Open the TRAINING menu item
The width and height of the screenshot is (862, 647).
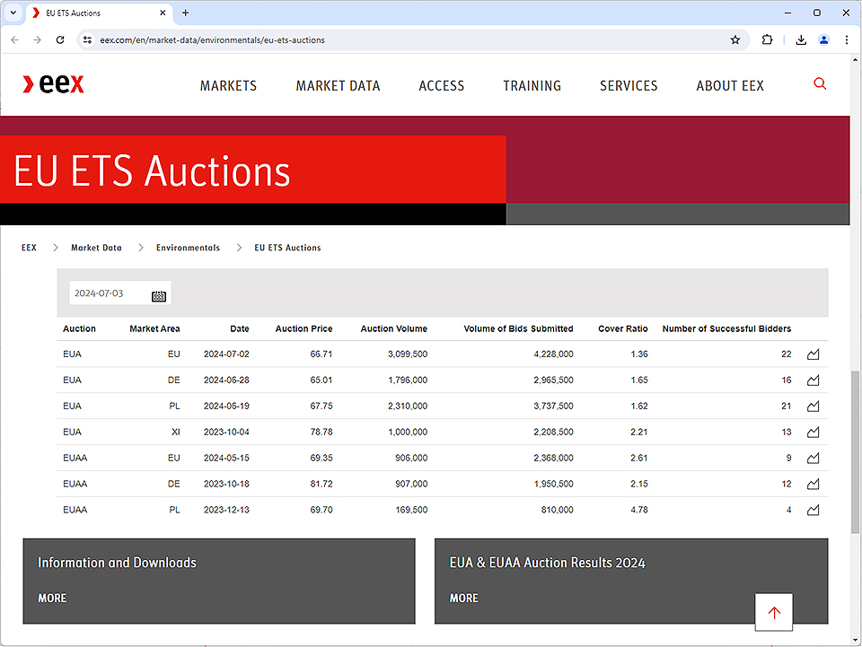point(532,86)
